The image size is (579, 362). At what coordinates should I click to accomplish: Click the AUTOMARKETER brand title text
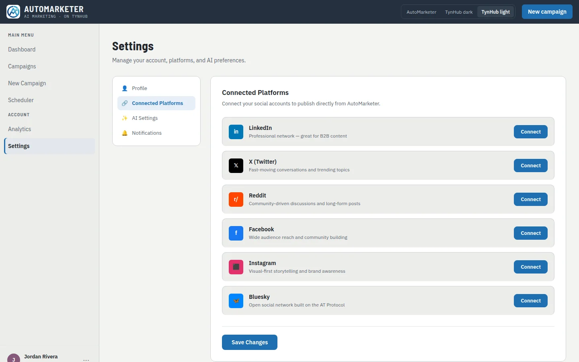tap(54, 9)
